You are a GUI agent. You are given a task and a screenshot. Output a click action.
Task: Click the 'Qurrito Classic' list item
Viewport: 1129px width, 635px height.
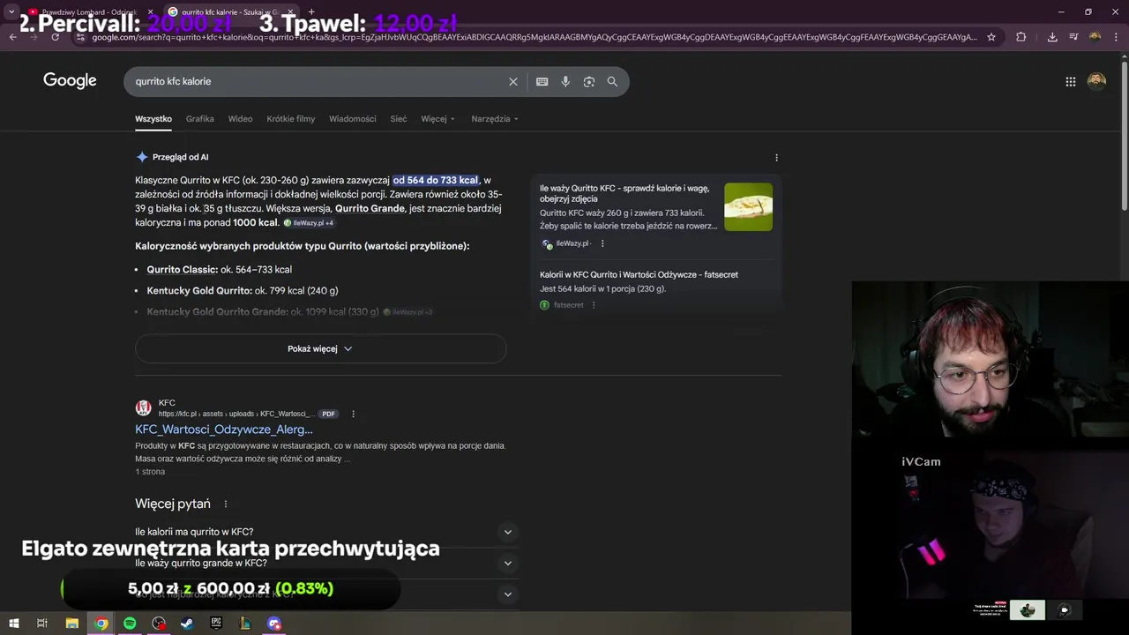click(x=219, y=269)
